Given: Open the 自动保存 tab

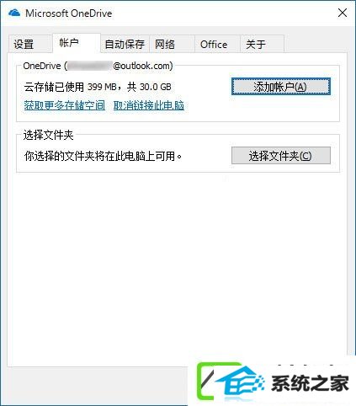Looking at the screenshot, I should (x=125, y=44).
